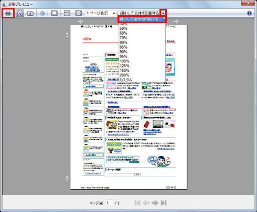Select 200% scaling option

tap(124, 75)
